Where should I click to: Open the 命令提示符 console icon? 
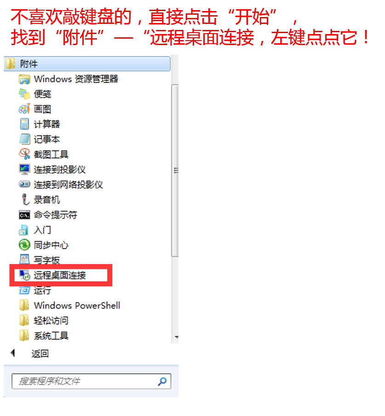[x=24, y=215]
